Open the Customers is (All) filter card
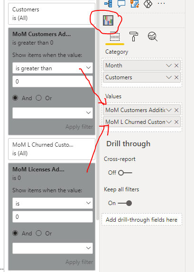 [52, 14]
